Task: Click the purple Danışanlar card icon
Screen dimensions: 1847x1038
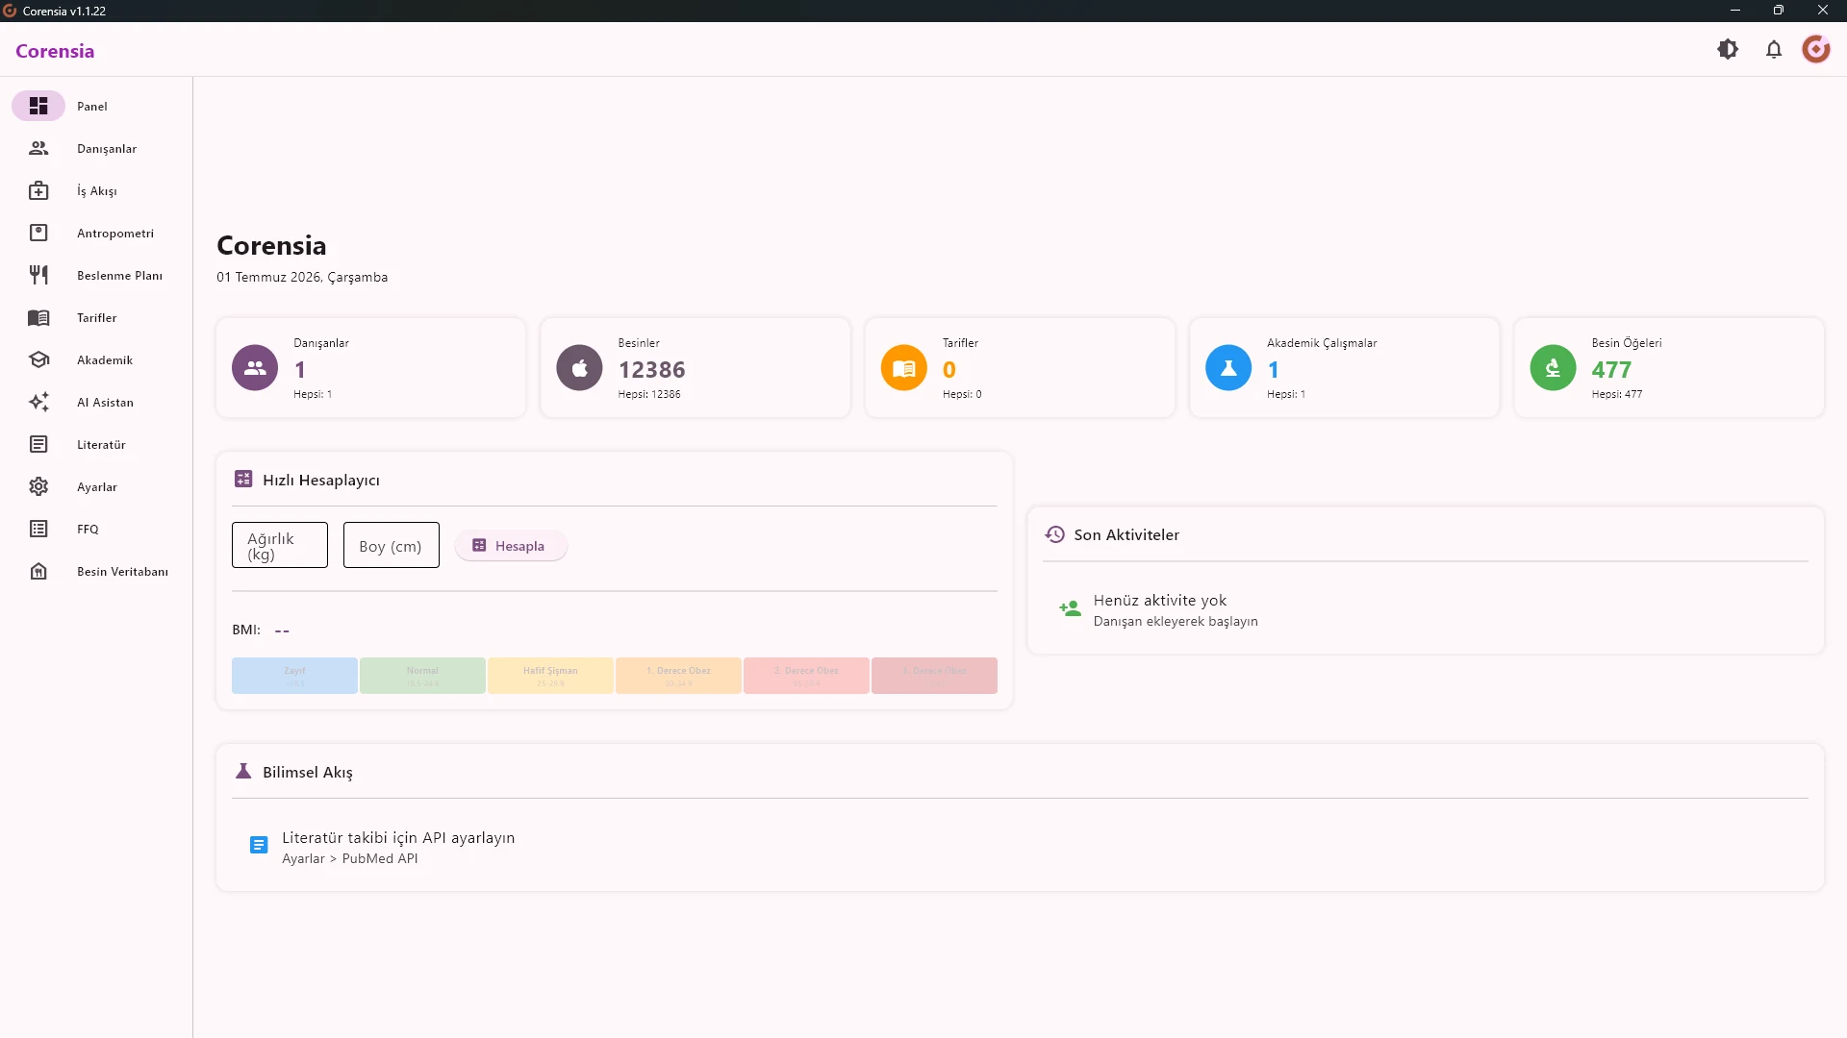Action: [255, 367]
